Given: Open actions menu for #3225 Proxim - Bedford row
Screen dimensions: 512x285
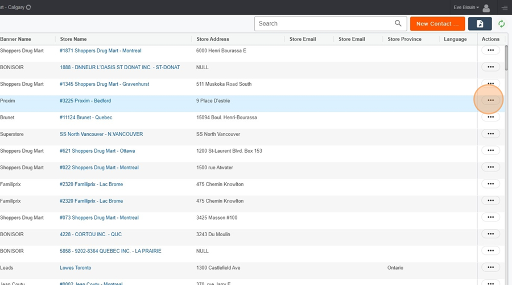Looking at the screenshot, I should click(x=490, y=100).
